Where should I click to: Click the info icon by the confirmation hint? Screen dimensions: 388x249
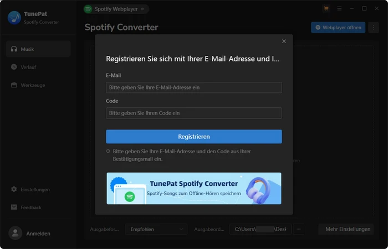[108, 151]
